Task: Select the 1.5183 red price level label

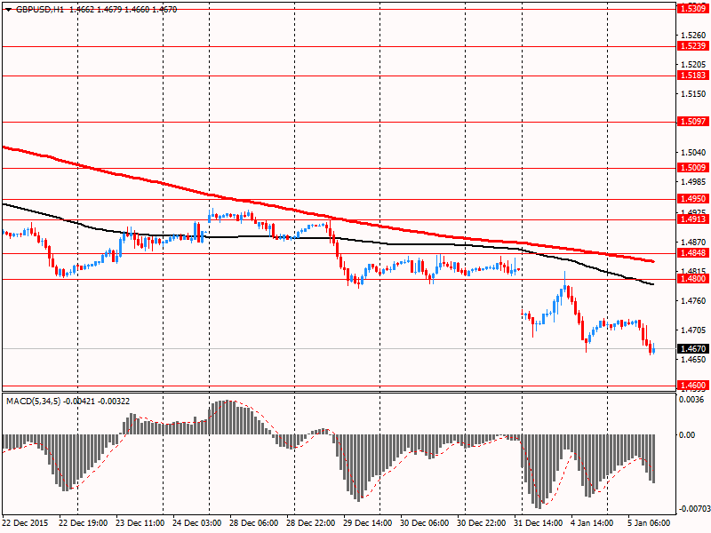Action: [693, 76]
